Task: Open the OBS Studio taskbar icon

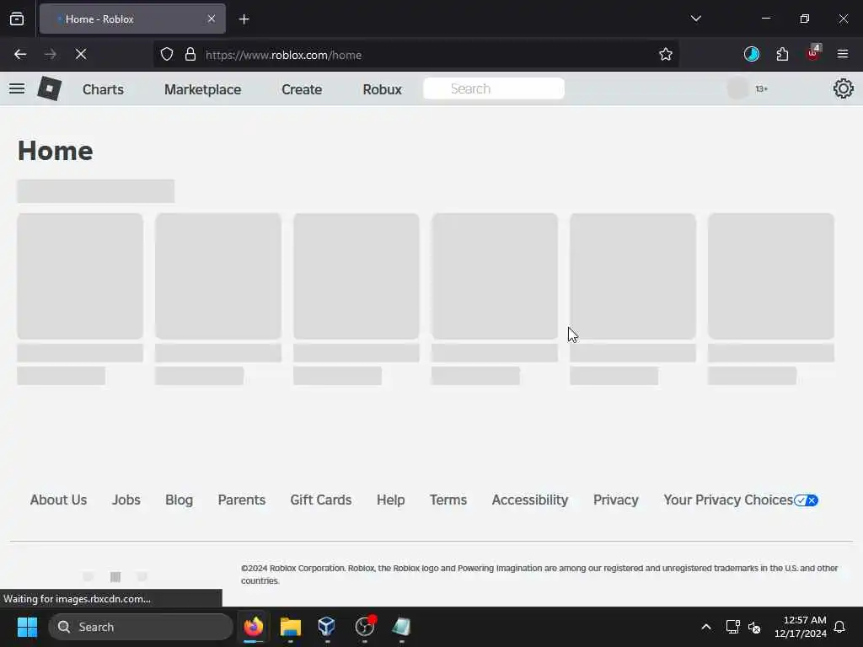Action: (365, 627)
